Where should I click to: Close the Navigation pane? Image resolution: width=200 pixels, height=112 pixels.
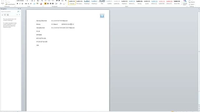(20, 9)
